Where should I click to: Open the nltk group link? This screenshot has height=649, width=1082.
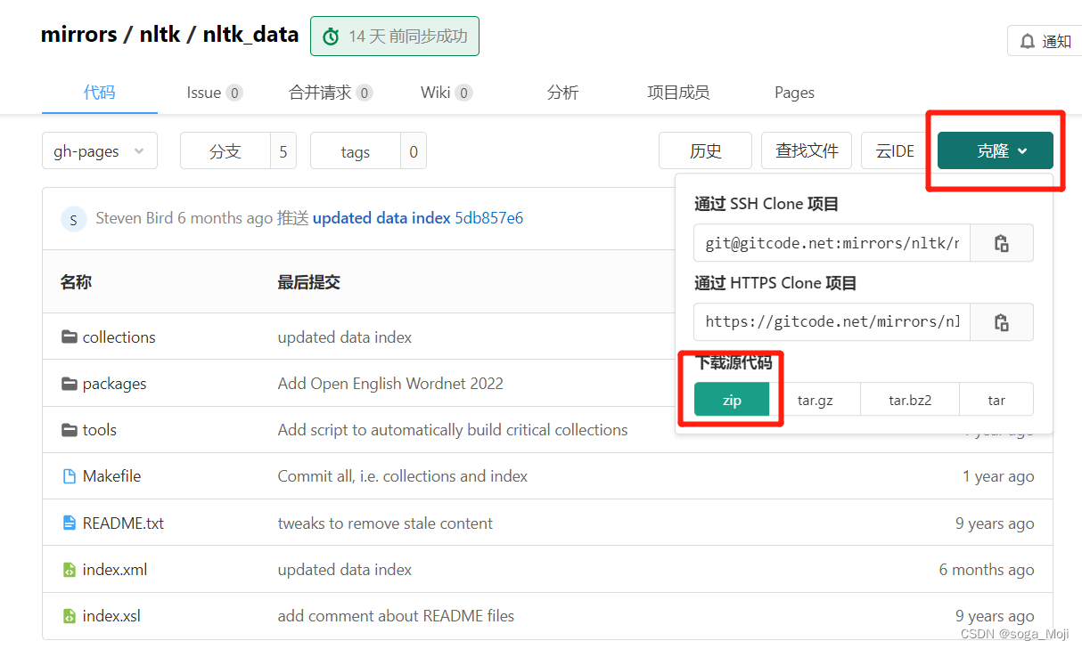[160, 35]
